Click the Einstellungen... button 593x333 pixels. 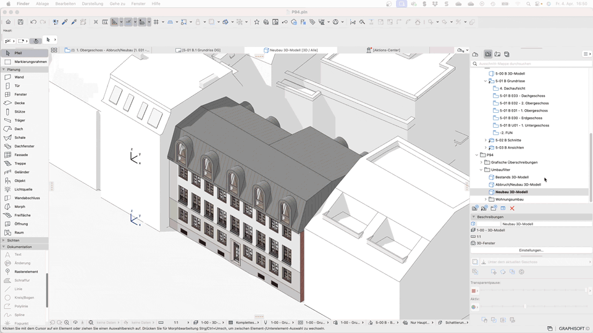point(531,250)
